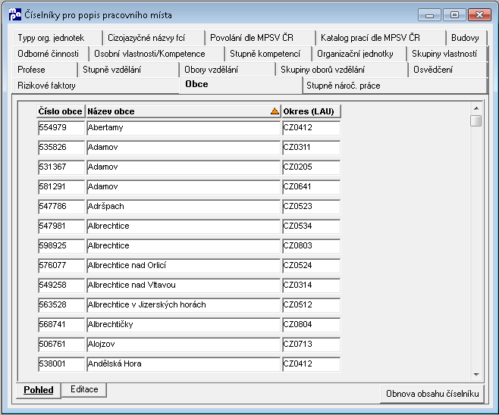499x415 pixels.
Task: Click the Alojzov name field
Action: tap(184, 345)
